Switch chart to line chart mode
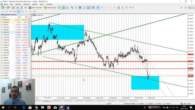The height and width of the screenshot is (110, 195). (x=68, y=8)
